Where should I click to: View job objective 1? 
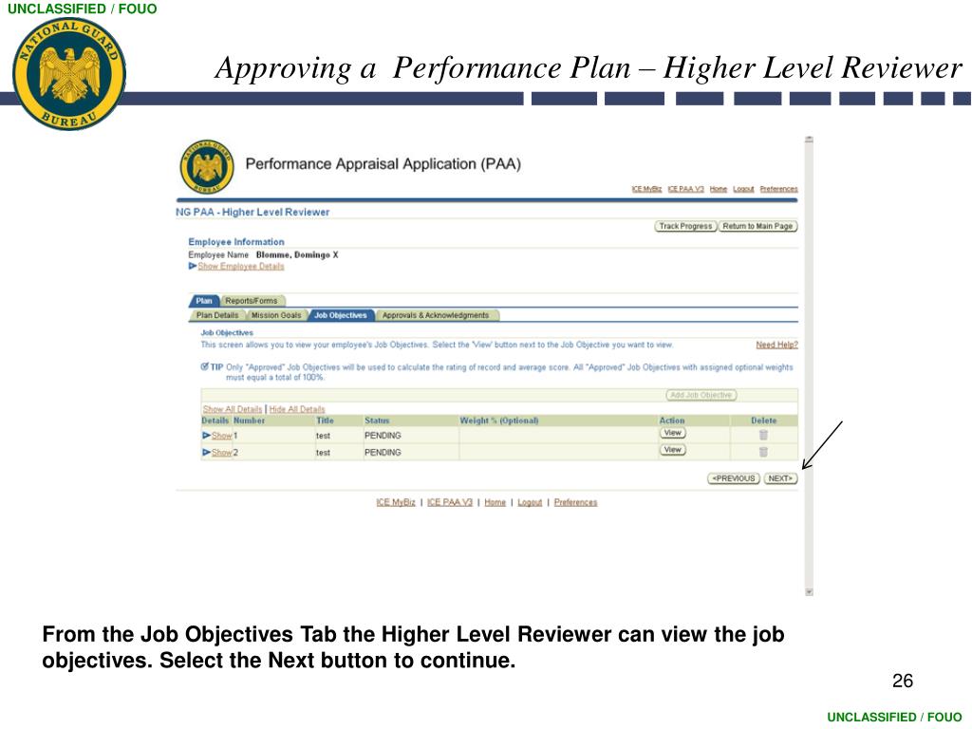pyautogui.click(x=673, y=433)
